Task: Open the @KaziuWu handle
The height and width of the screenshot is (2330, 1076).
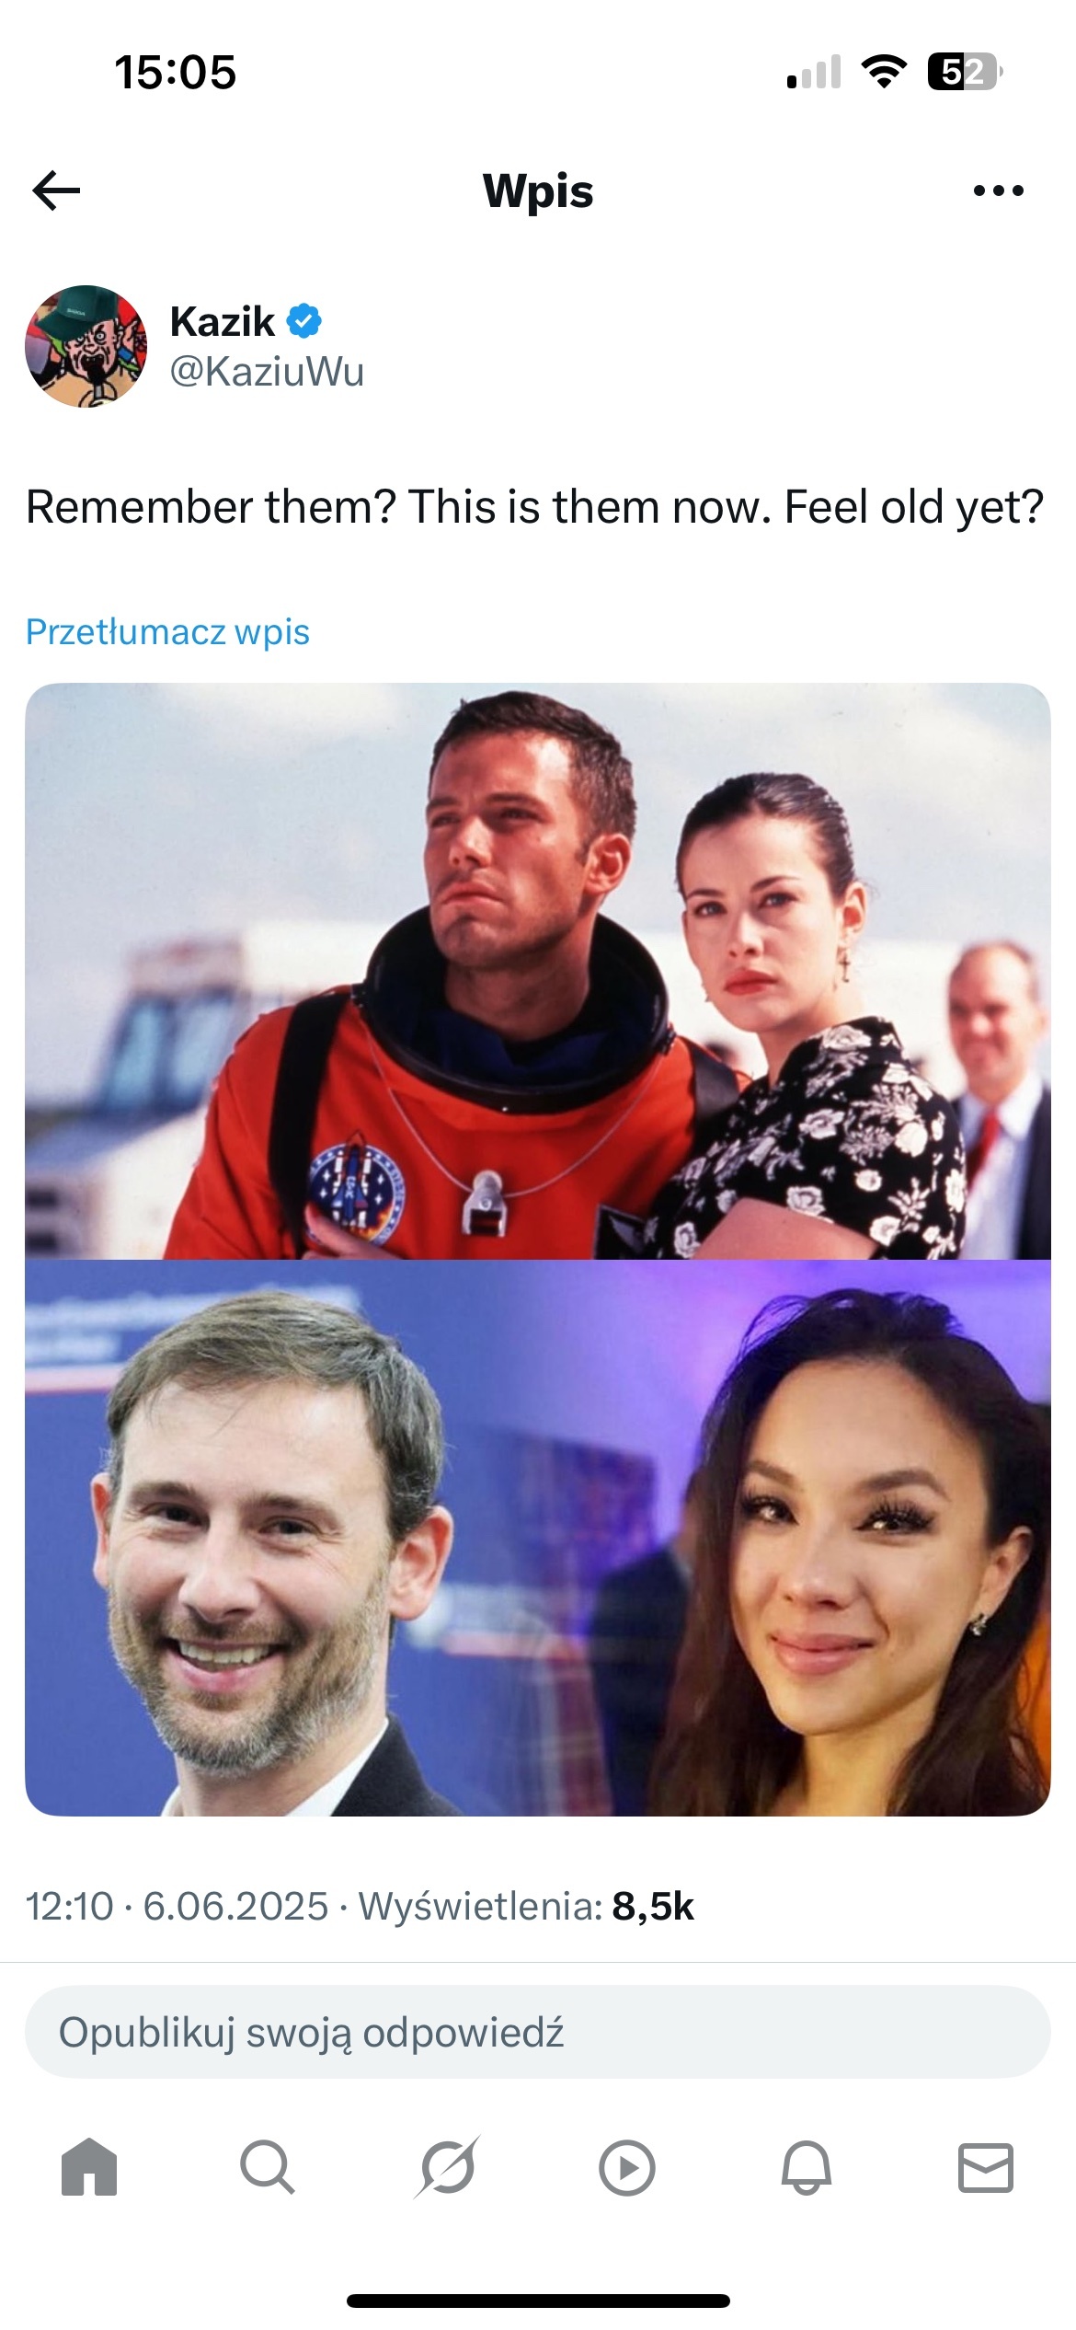Action: (267, 372)
